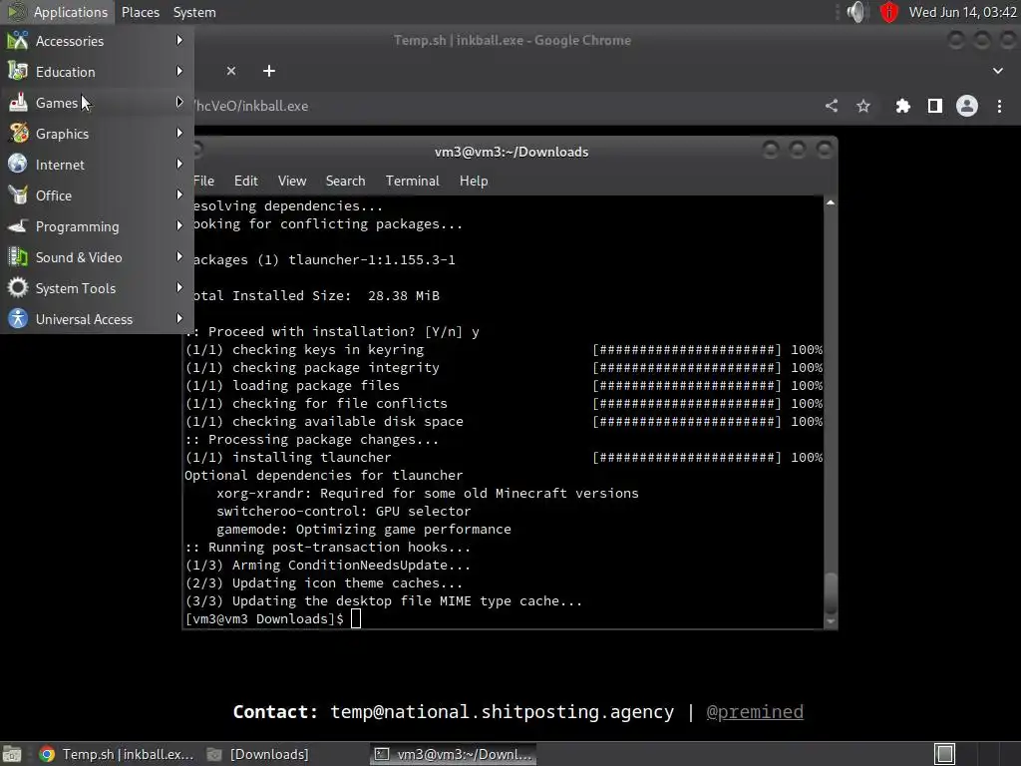Click the terminal command prompt line
Image resolution: width=1021 pixels, height=766 pixels.
(x=273, y=618)
